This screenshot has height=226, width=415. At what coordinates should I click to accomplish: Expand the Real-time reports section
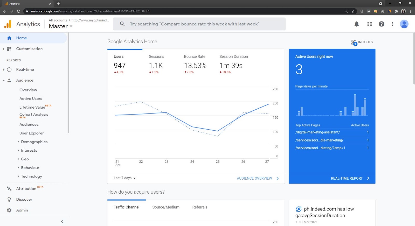[x=4, y=69]
